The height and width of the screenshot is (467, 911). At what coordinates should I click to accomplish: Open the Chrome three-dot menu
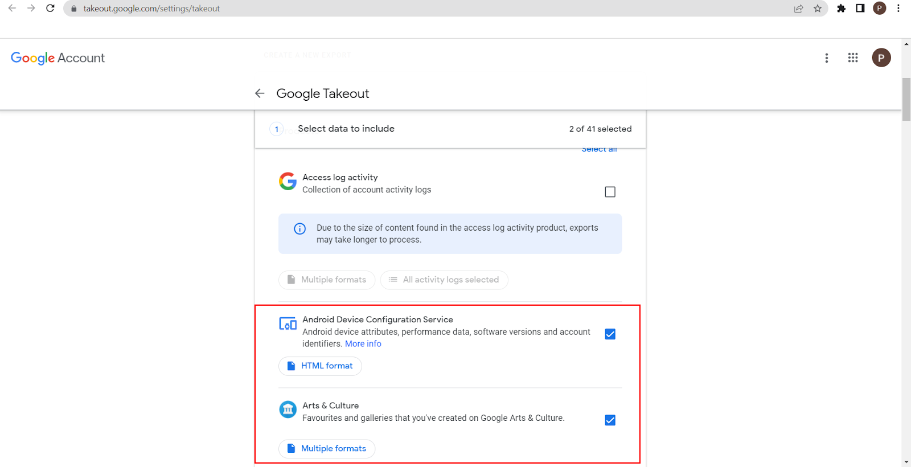pos(898,9)
